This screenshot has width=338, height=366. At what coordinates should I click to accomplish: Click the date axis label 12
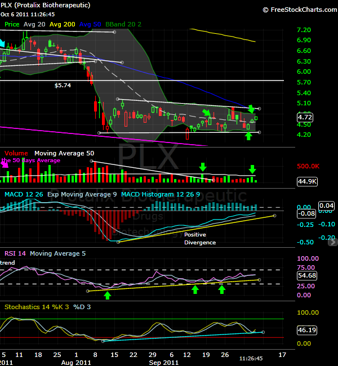click(x=186, y=355)
